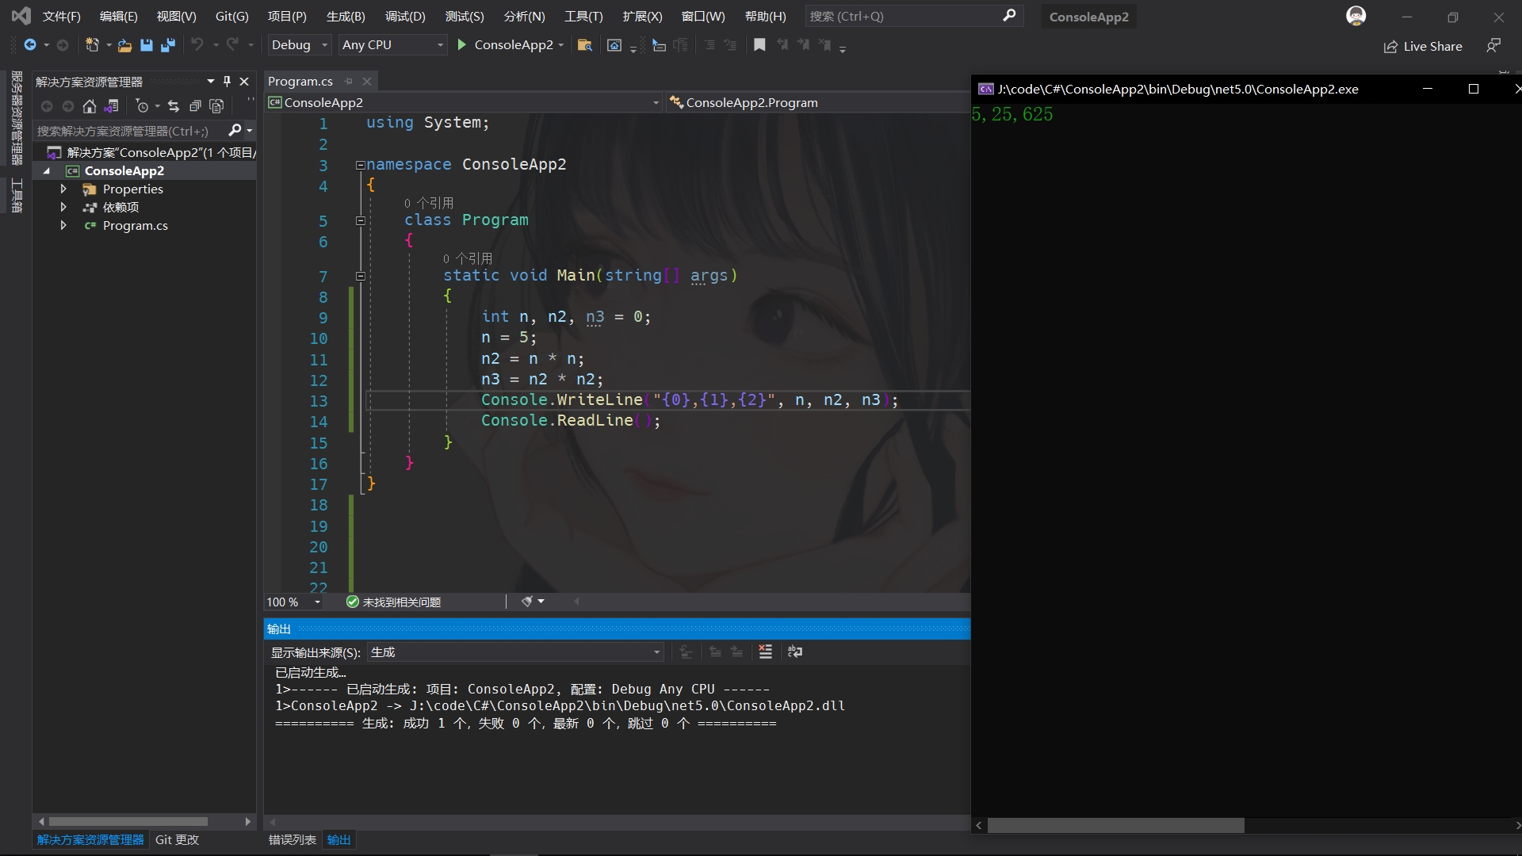Toggle word wrap in output panel
The image size is (1522, 856).
(795, 652)
